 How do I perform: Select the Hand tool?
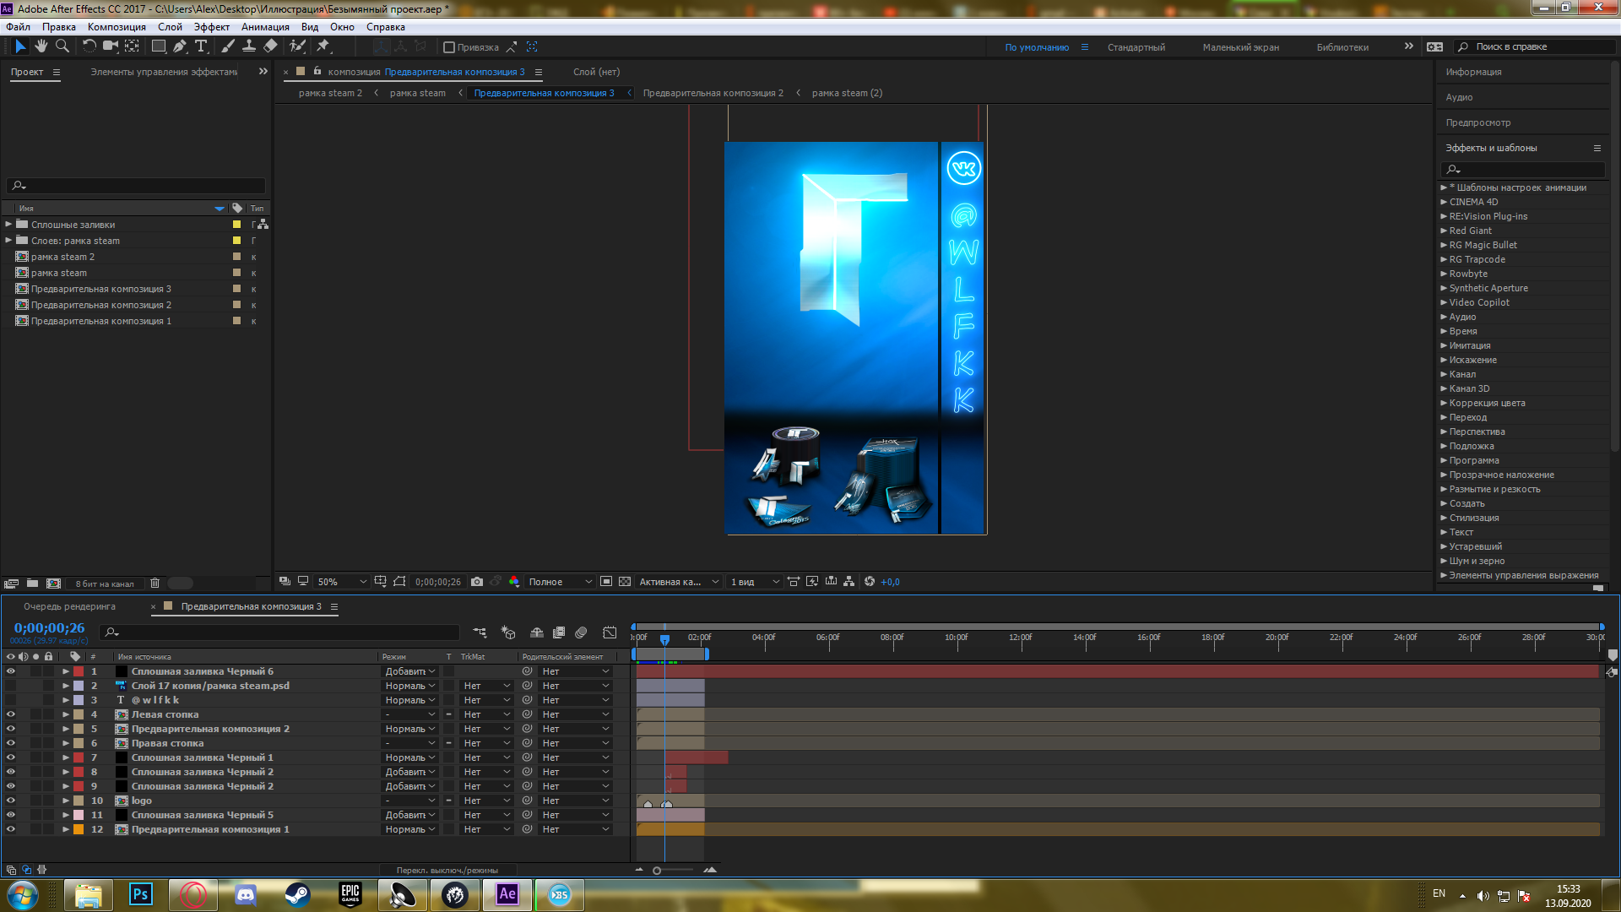point(41,46)
